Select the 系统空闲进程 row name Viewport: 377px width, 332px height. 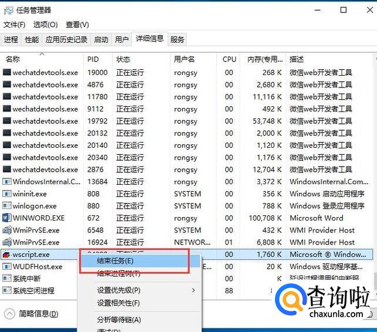[33, 291]
